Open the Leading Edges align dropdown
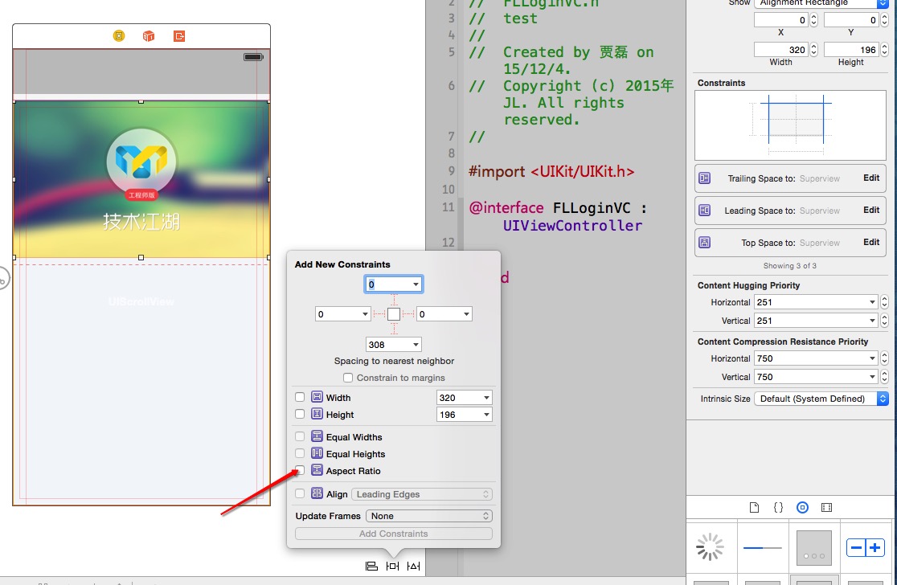897x585 pixels. [x=422, y=494]
